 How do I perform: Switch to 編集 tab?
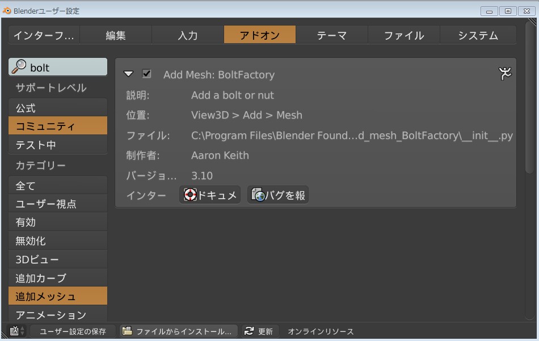(x=116, y=35)
